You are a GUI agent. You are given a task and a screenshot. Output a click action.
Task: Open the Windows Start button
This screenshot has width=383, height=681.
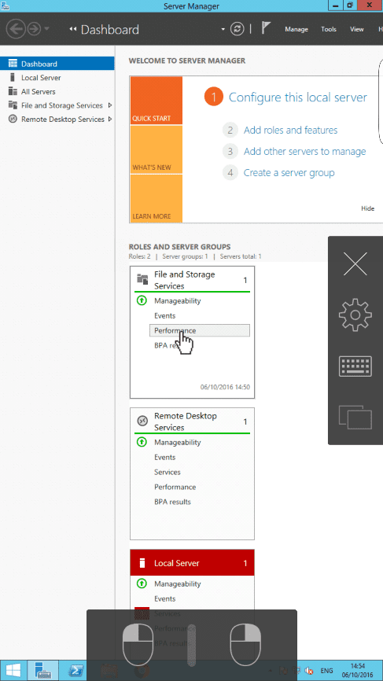[12, 670]
